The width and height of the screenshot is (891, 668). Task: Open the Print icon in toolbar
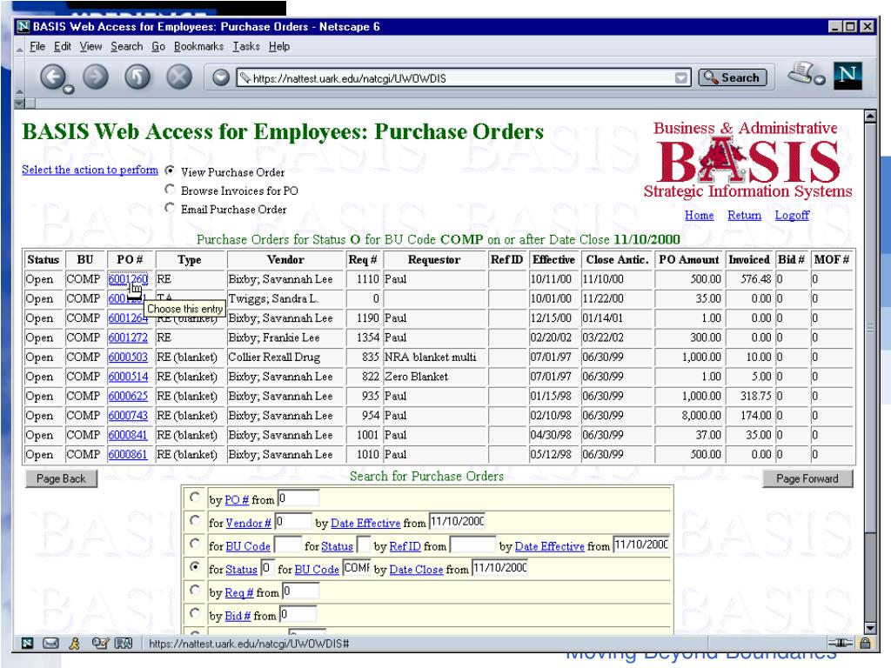801,73
